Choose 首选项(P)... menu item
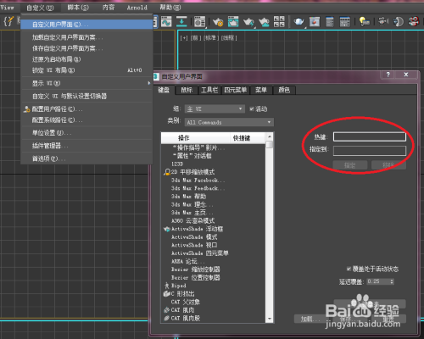The width and height of the screenshot is (424, 339). pyautogui.click(x=86, y=158)
